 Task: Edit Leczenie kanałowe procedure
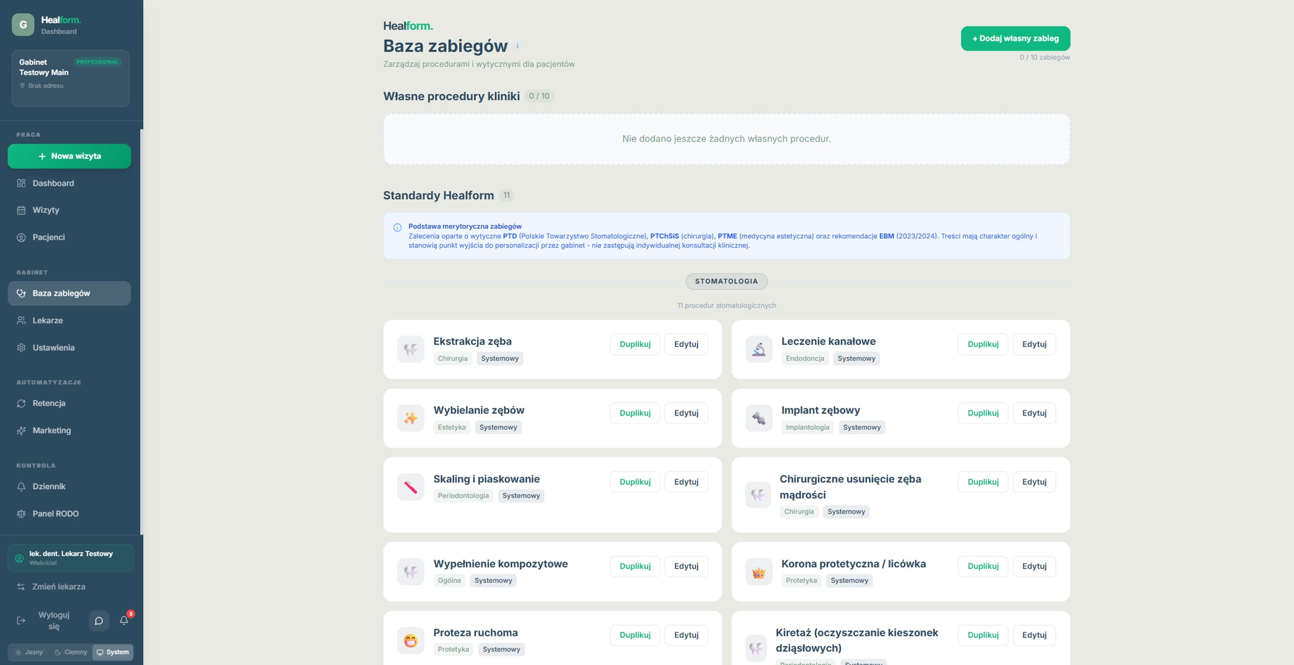pos(1034,344)
